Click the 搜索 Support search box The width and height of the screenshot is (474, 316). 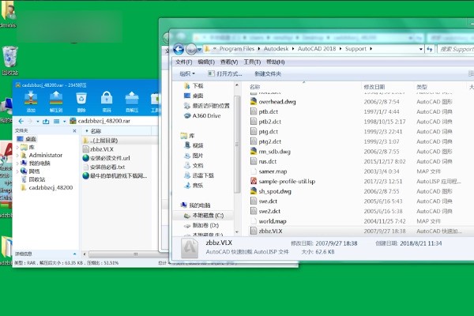(x=456, y=49)
